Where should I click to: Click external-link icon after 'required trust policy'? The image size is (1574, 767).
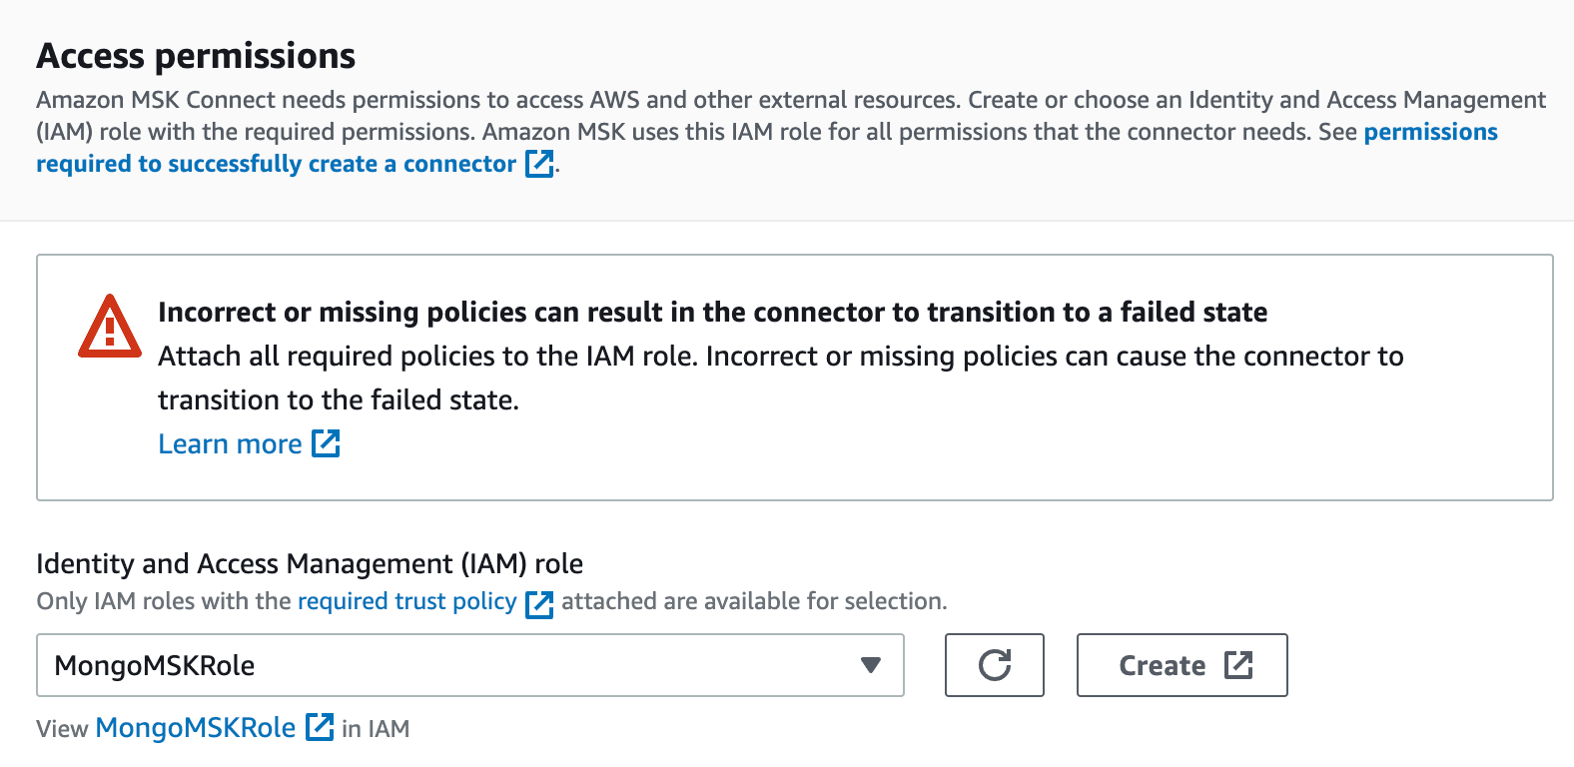[539, 603]
